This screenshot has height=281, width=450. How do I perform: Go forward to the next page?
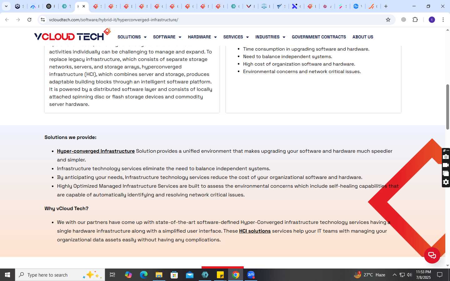click(18, 20)
